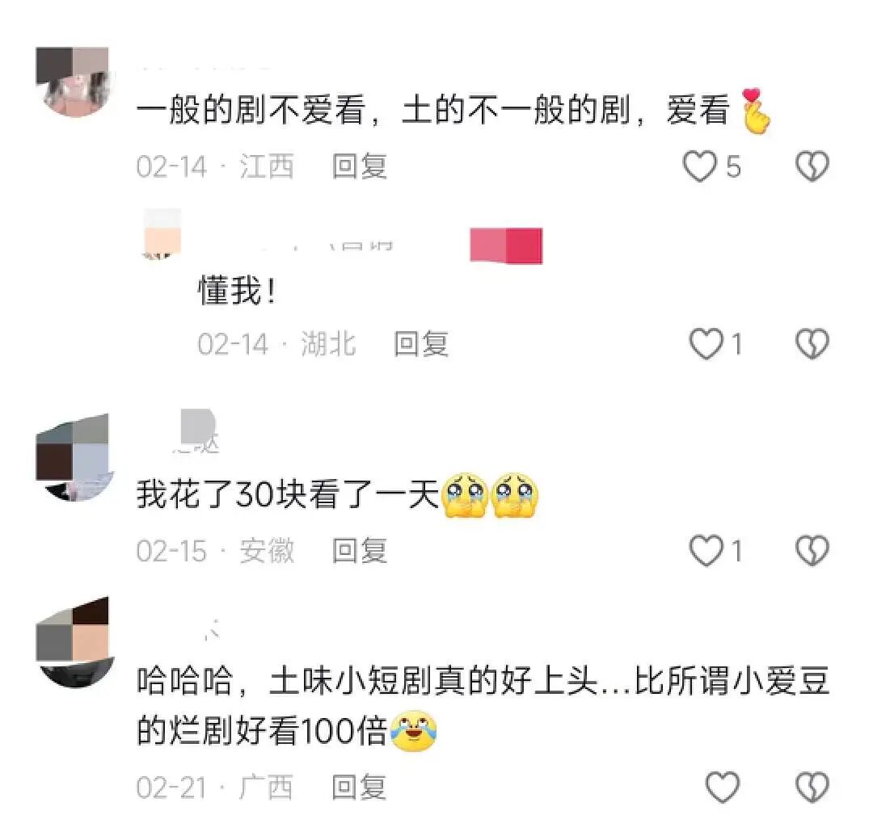This screenshot has width=873, height=836.
Task: Like the Anhui comment about 30块
Action: [x=706, y=551]
